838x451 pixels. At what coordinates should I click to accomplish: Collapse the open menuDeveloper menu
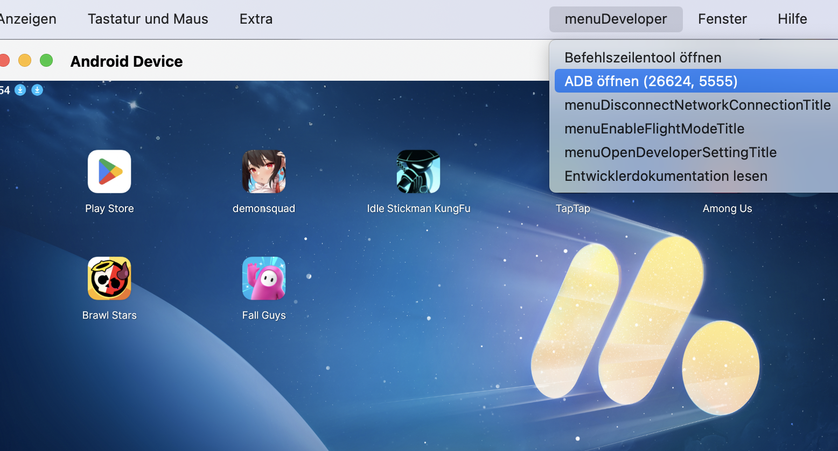click(616, 19)
